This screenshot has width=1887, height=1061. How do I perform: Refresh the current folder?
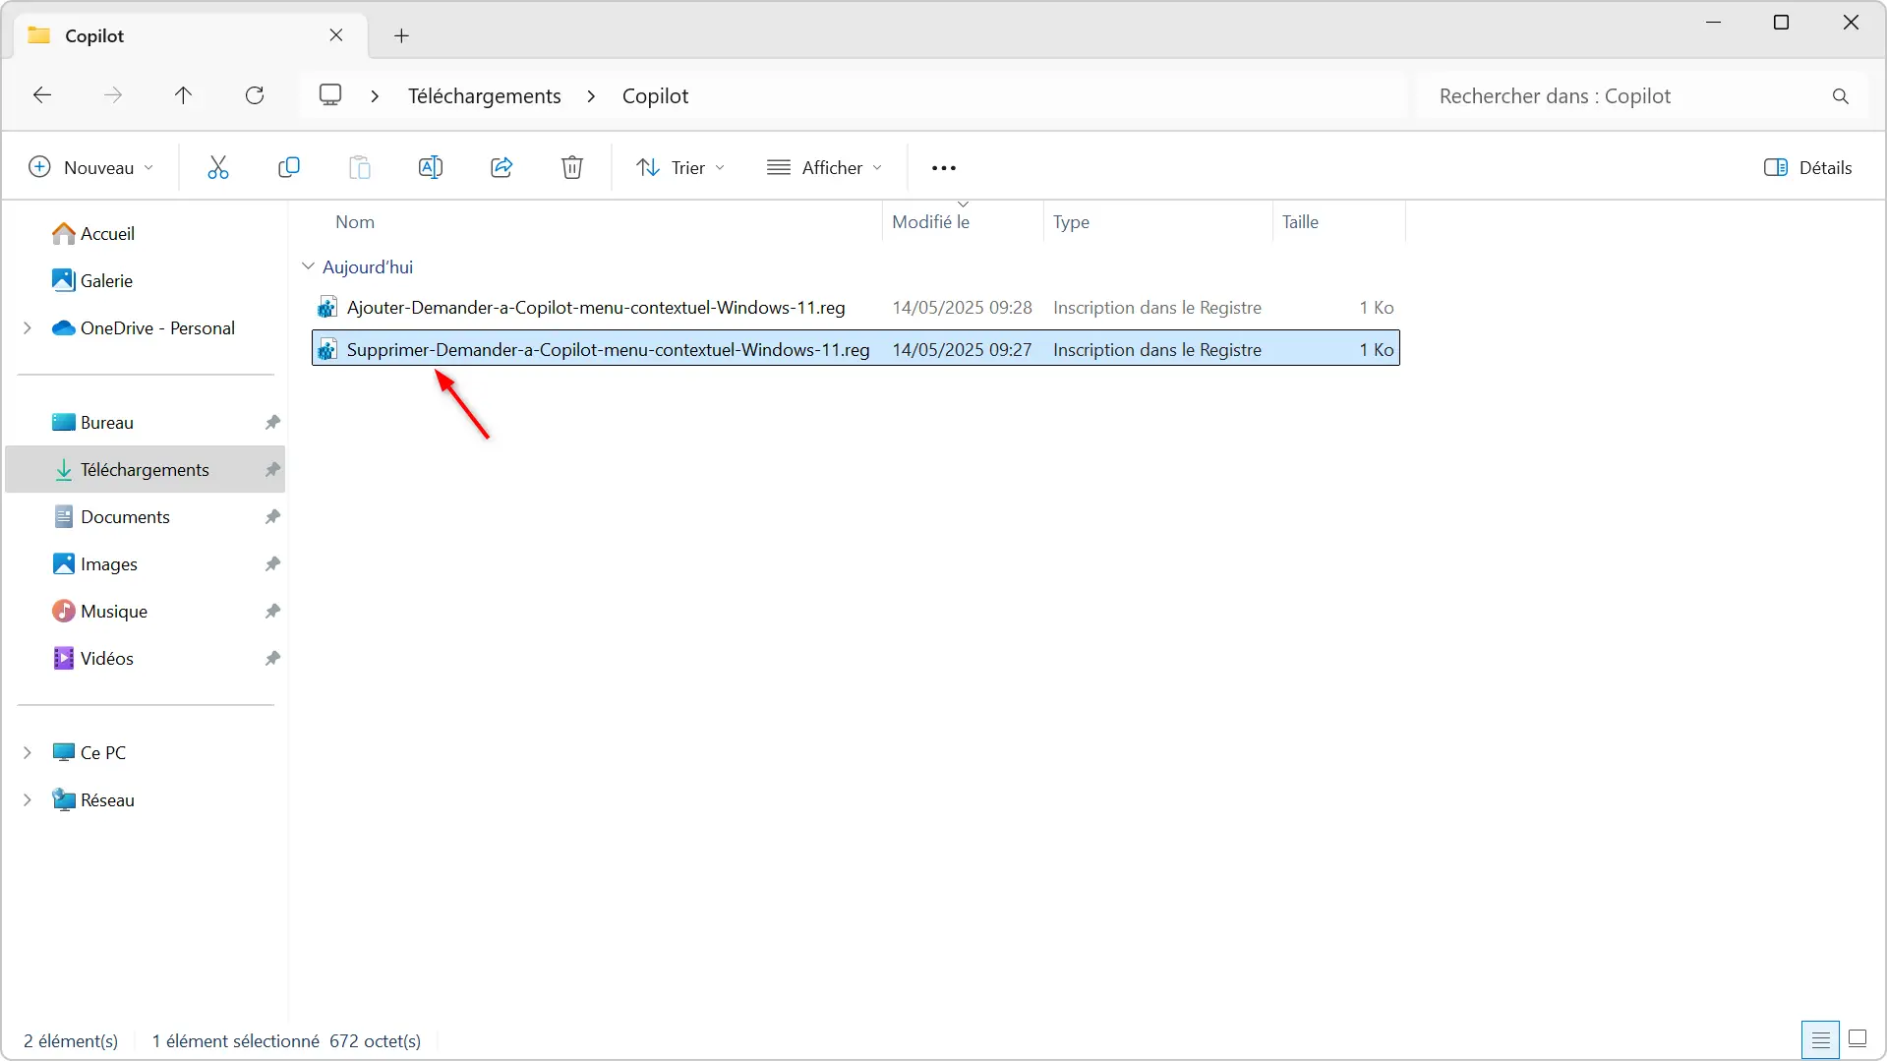pyautogui.click(x=255, y=95)
